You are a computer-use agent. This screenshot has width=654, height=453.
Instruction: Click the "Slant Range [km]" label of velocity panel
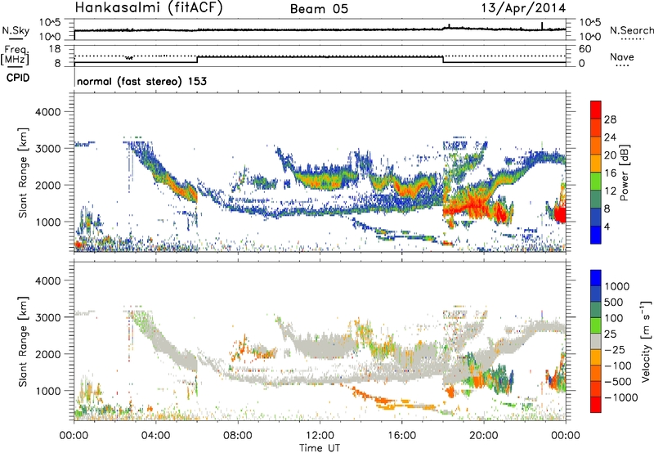coord(23,341)
